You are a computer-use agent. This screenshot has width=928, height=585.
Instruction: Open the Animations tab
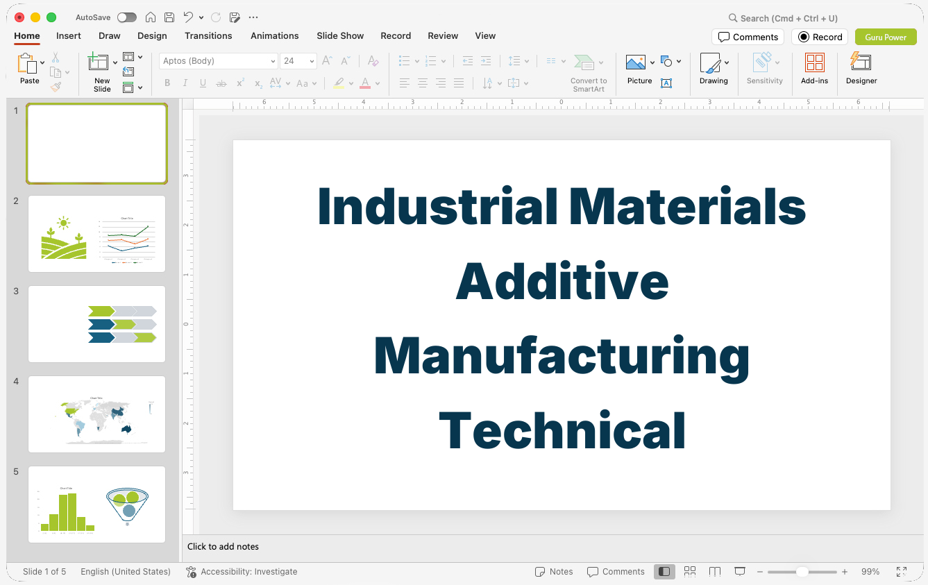point(275,35)
